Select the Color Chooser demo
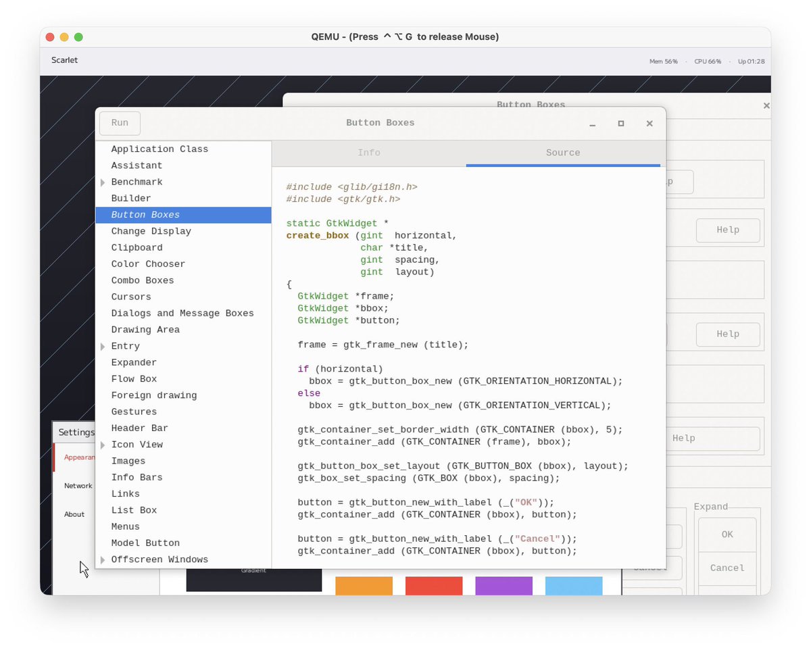Image resolution: width=811 pixels, height=648 pixels. click(x=183, y=264)
